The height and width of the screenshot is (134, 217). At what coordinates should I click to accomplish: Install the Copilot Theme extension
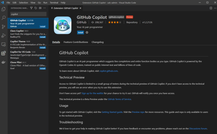pyautogui.click(x=43, y=48)
